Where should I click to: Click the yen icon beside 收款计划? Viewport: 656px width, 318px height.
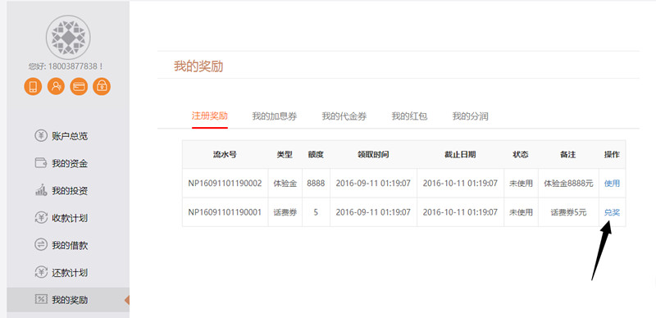click(x=40, y=218)
